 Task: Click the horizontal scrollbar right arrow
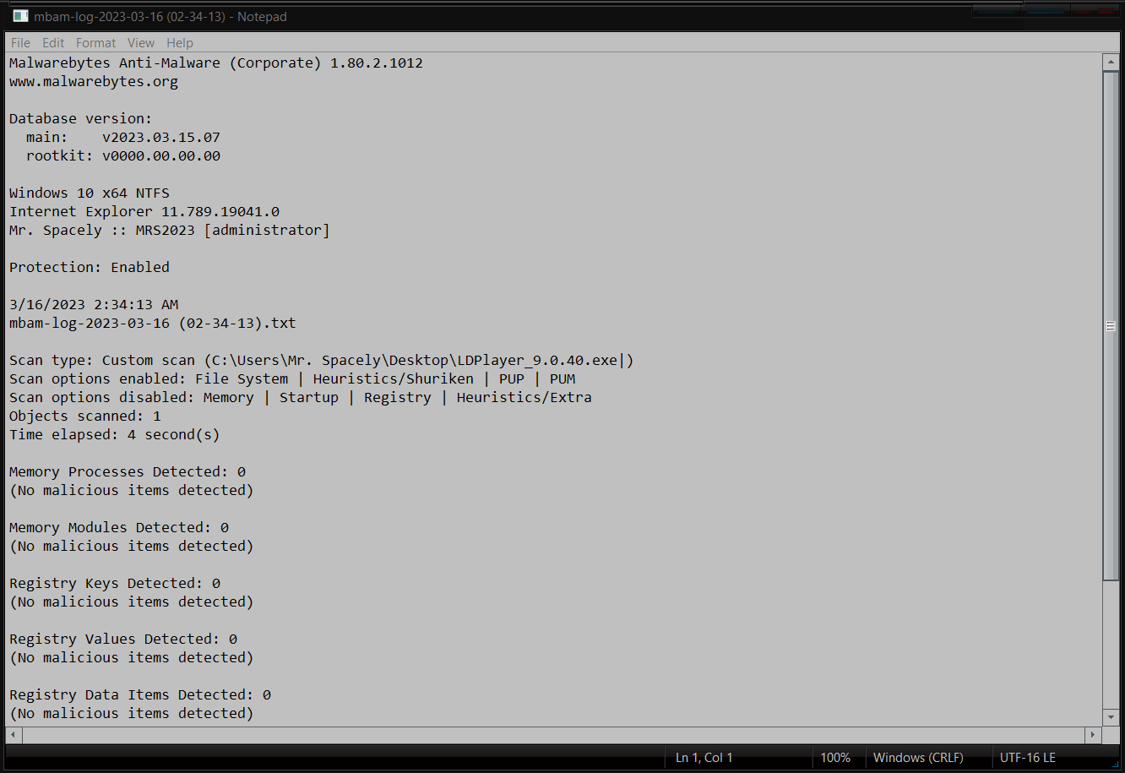1094,735
